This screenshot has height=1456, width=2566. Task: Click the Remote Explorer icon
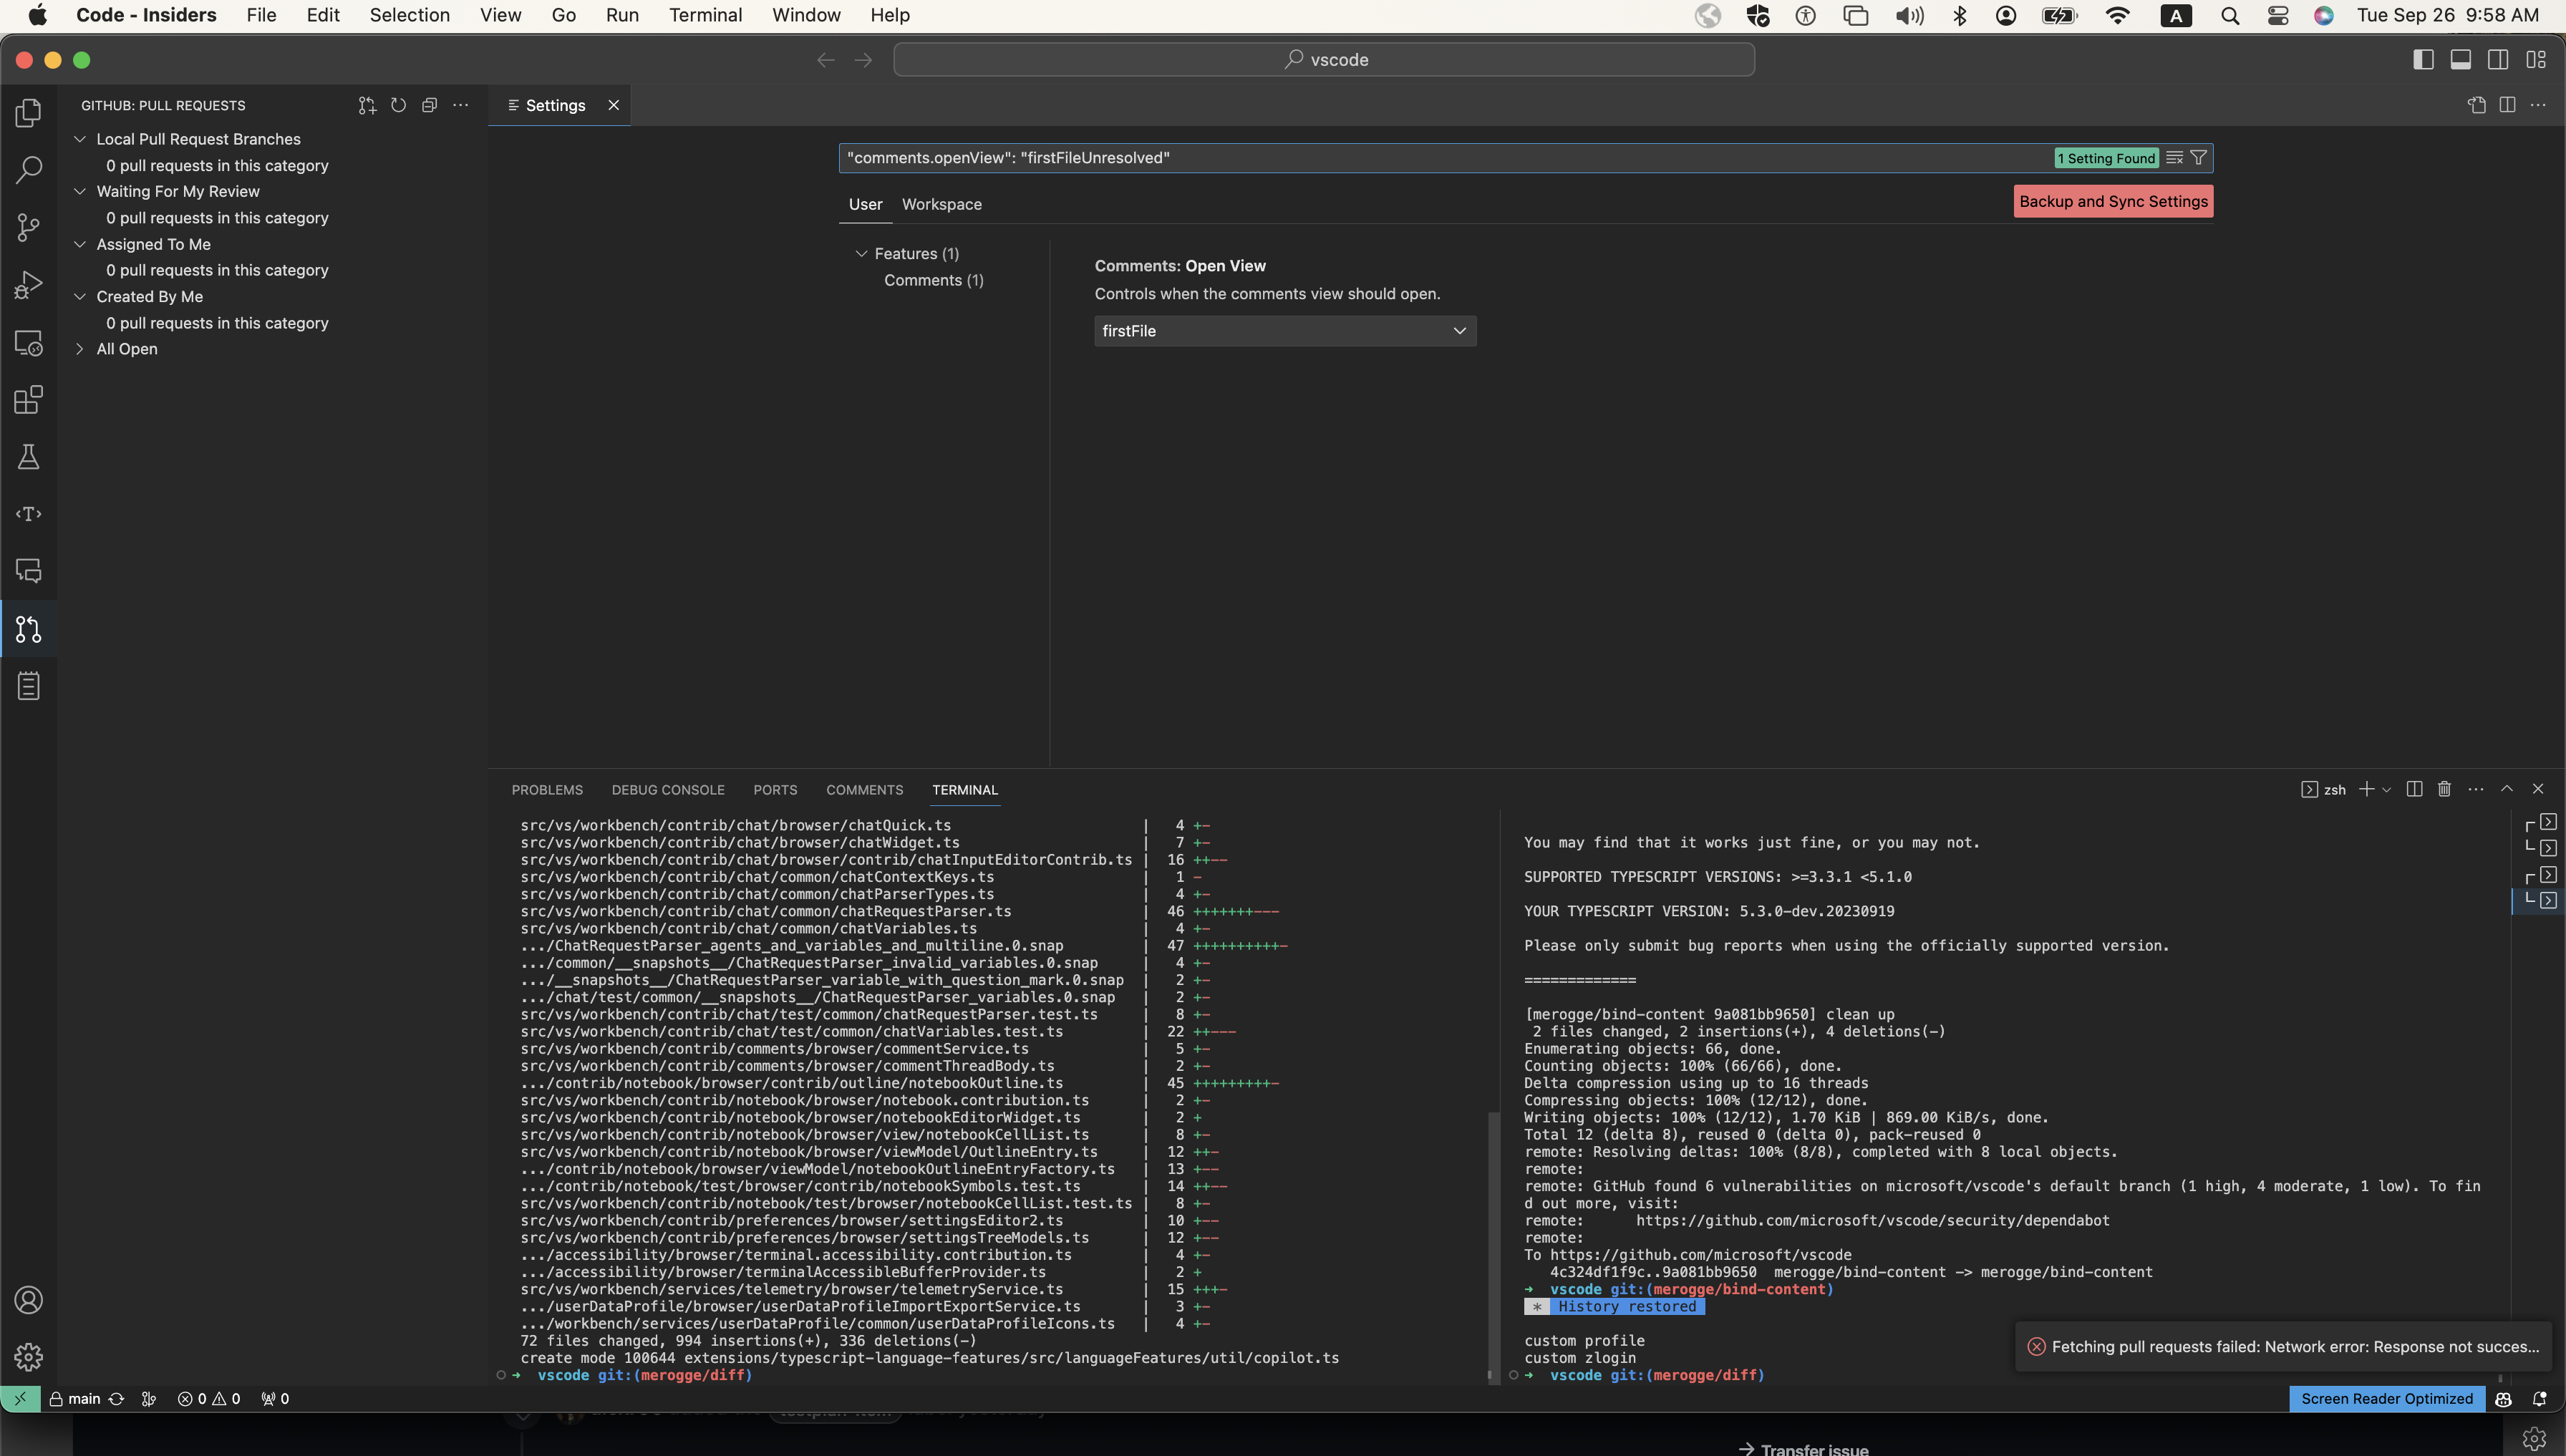pos(28,343)
